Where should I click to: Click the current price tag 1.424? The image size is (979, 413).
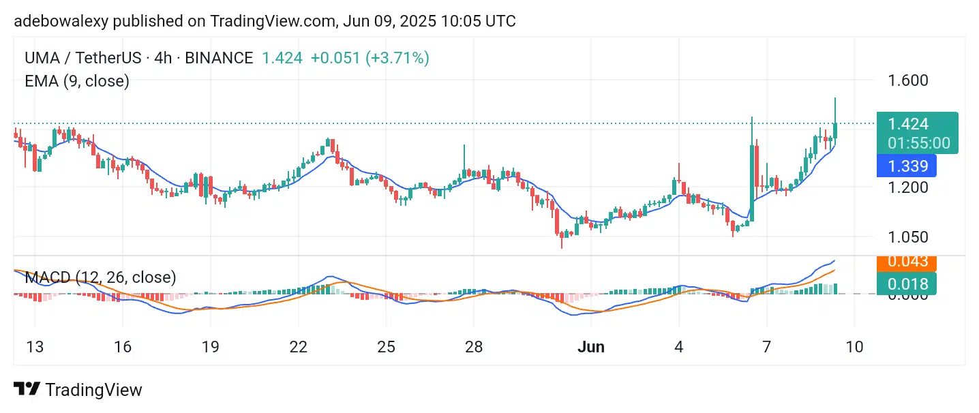point(908,124)
